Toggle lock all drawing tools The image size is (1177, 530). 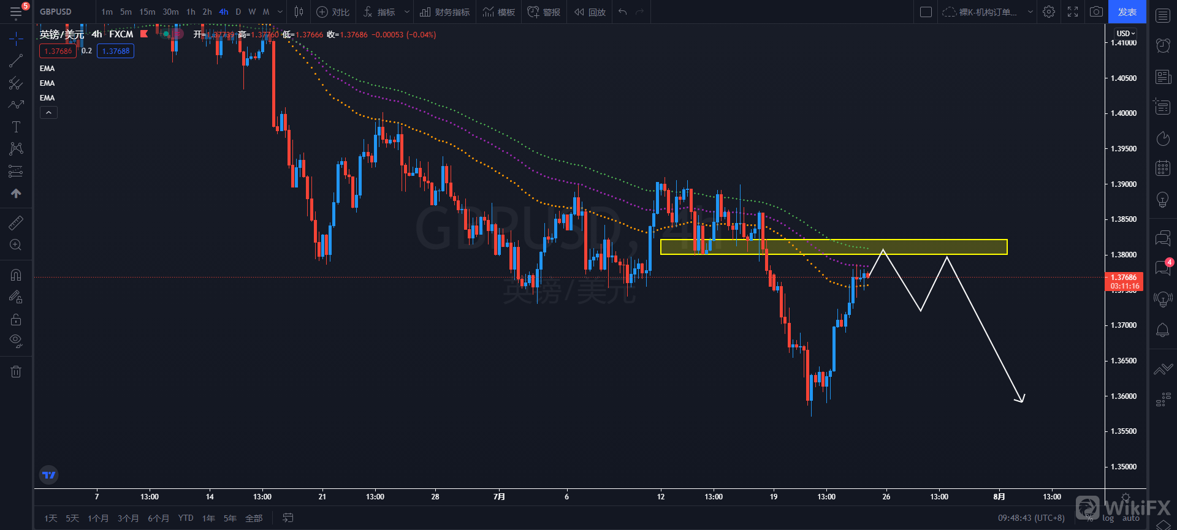[x=16, y=319]
